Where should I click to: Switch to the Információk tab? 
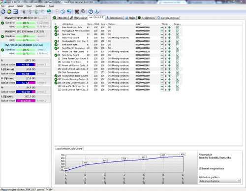click(115, 18)
